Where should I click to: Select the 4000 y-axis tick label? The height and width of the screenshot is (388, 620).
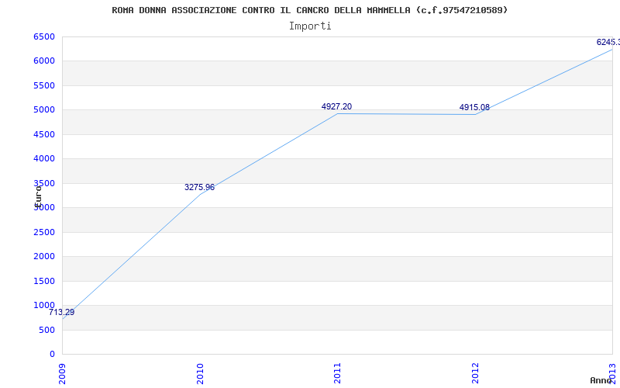pos(44,159)
